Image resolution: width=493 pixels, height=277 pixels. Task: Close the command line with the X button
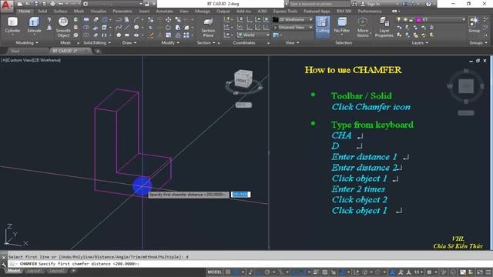tap(3, 257)
